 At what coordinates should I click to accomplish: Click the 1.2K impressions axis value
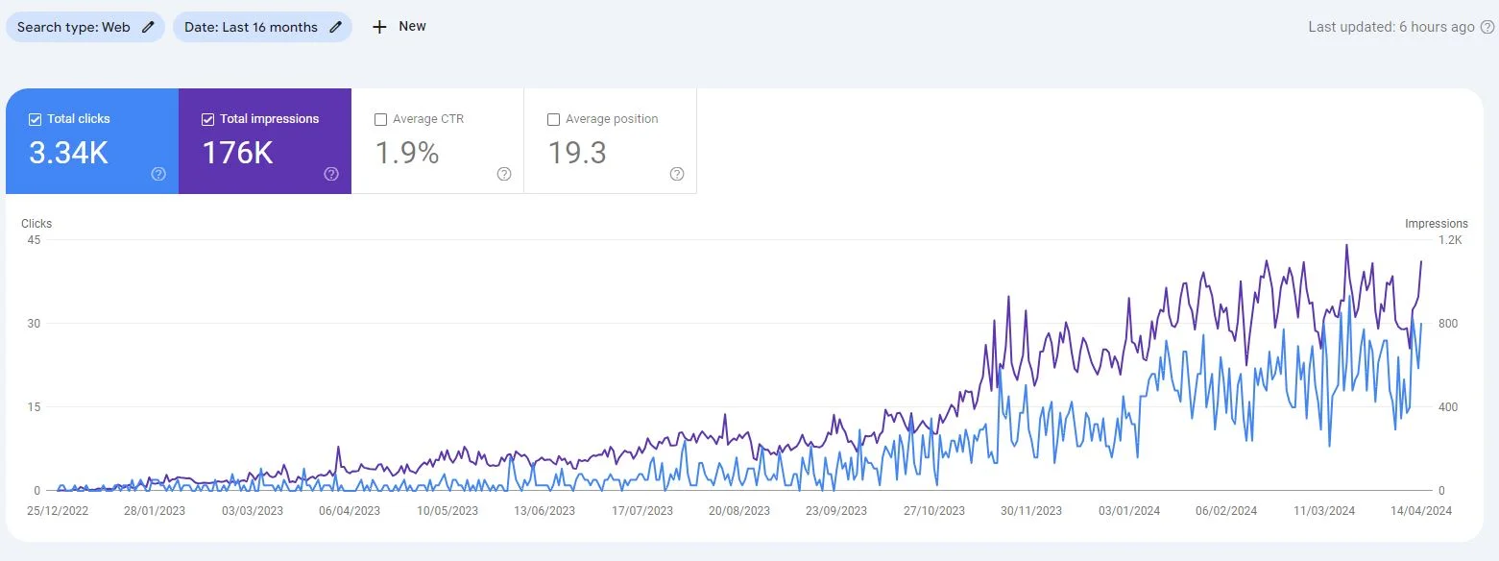pos(1450,240)
